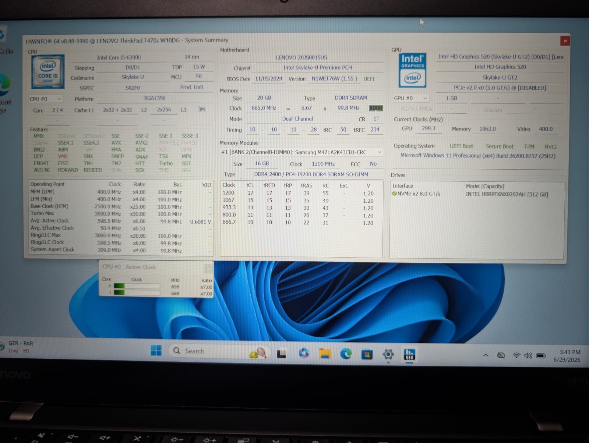Image resolution: width=589 pixels, height=443 pixels.
Task: Open File Explorer from taskbar
Action: pos(325,353)
